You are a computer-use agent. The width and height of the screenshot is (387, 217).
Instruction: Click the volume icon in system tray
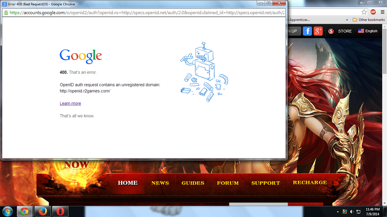(352, 212)
